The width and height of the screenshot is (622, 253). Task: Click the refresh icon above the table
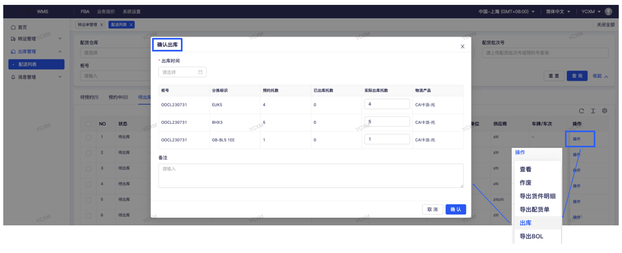(582, 111)
